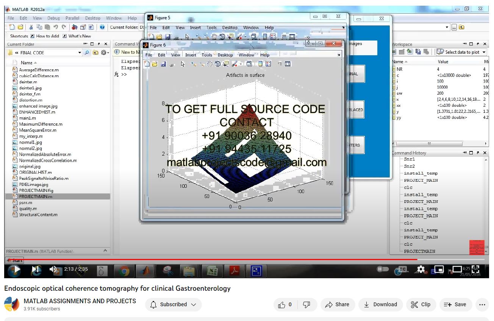Select the Pan hand tool in Figure 6
494x321 pixels.
coord(209,64)
